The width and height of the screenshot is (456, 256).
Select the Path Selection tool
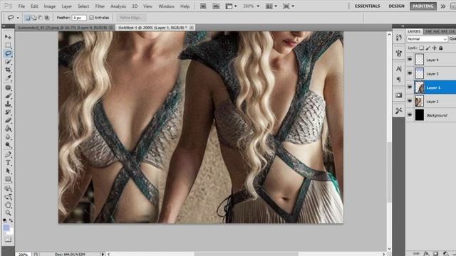(8, 171)
